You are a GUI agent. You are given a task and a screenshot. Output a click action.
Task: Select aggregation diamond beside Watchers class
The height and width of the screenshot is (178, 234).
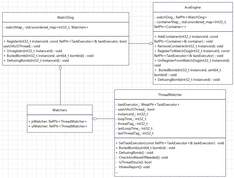[x=95, y=119]
